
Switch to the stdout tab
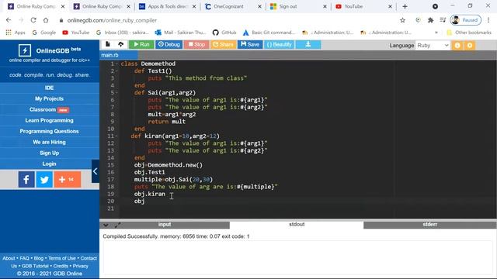click(x=297, y=225)
